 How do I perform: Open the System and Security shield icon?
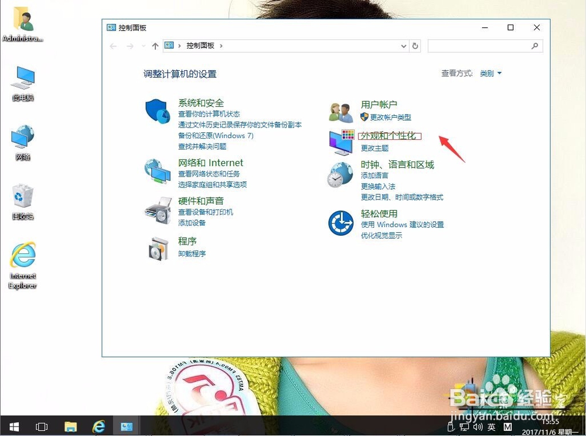157,111
